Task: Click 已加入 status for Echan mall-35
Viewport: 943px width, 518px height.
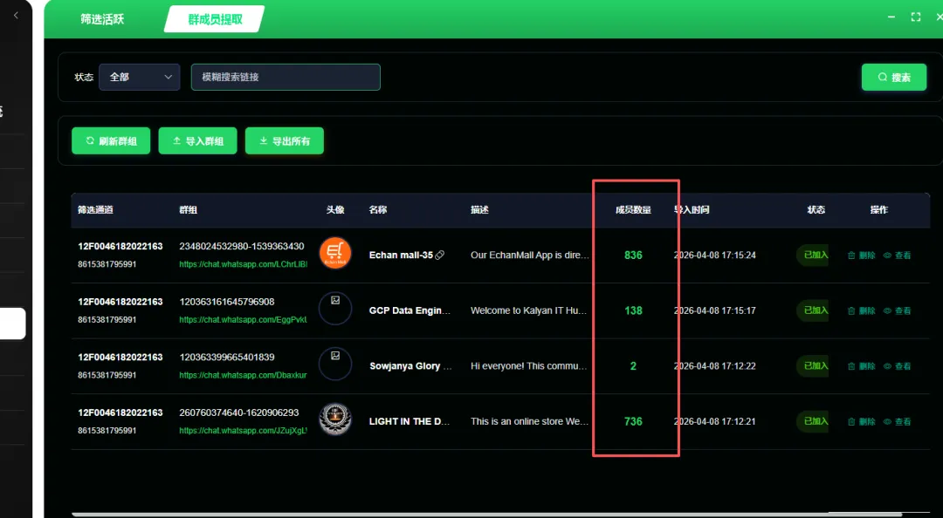Action: pos(813,255)
